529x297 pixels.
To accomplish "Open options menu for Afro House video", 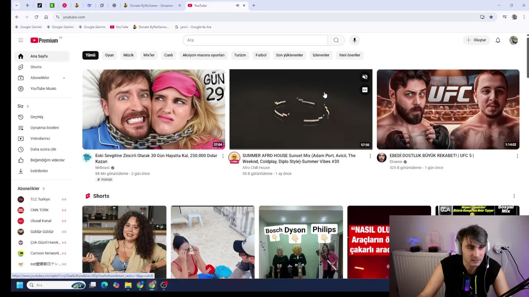I will coord(370,156).
